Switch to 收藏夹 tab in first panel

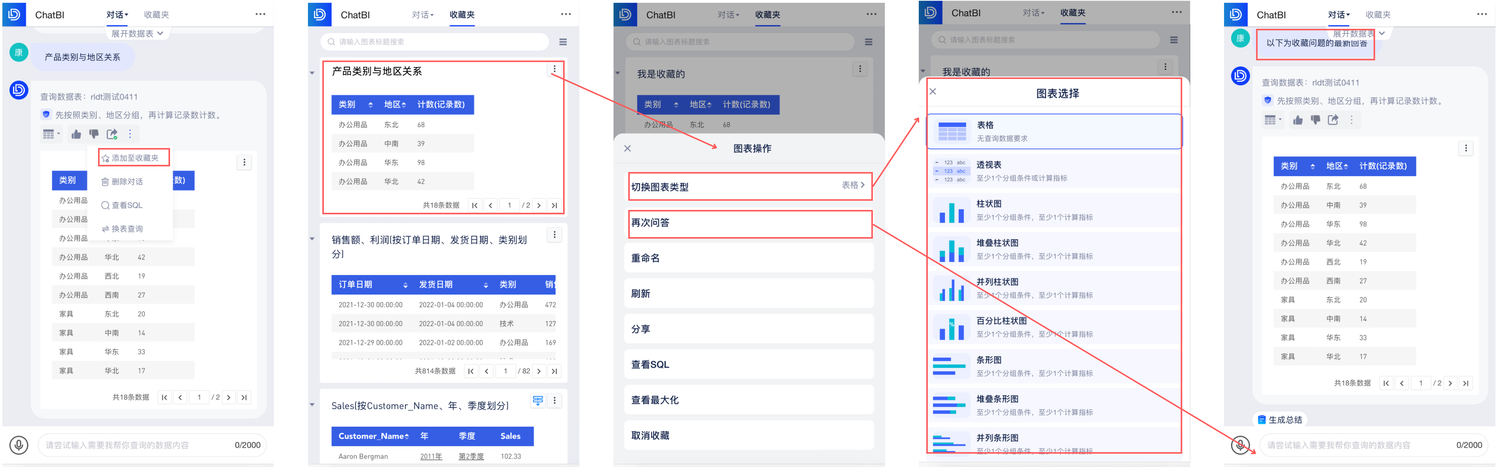pos(156,15)
